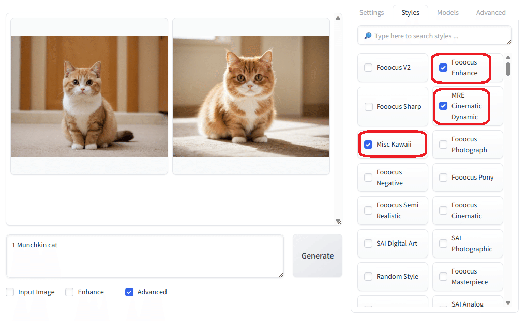
Task: Open the Models tab
Action: [447, 13]
